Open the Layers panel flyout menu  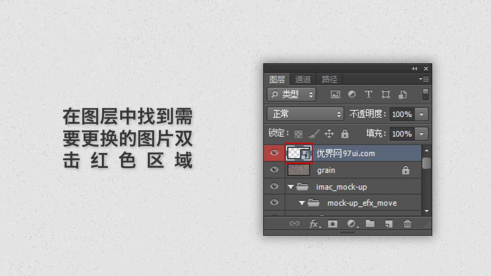(424, 79)
